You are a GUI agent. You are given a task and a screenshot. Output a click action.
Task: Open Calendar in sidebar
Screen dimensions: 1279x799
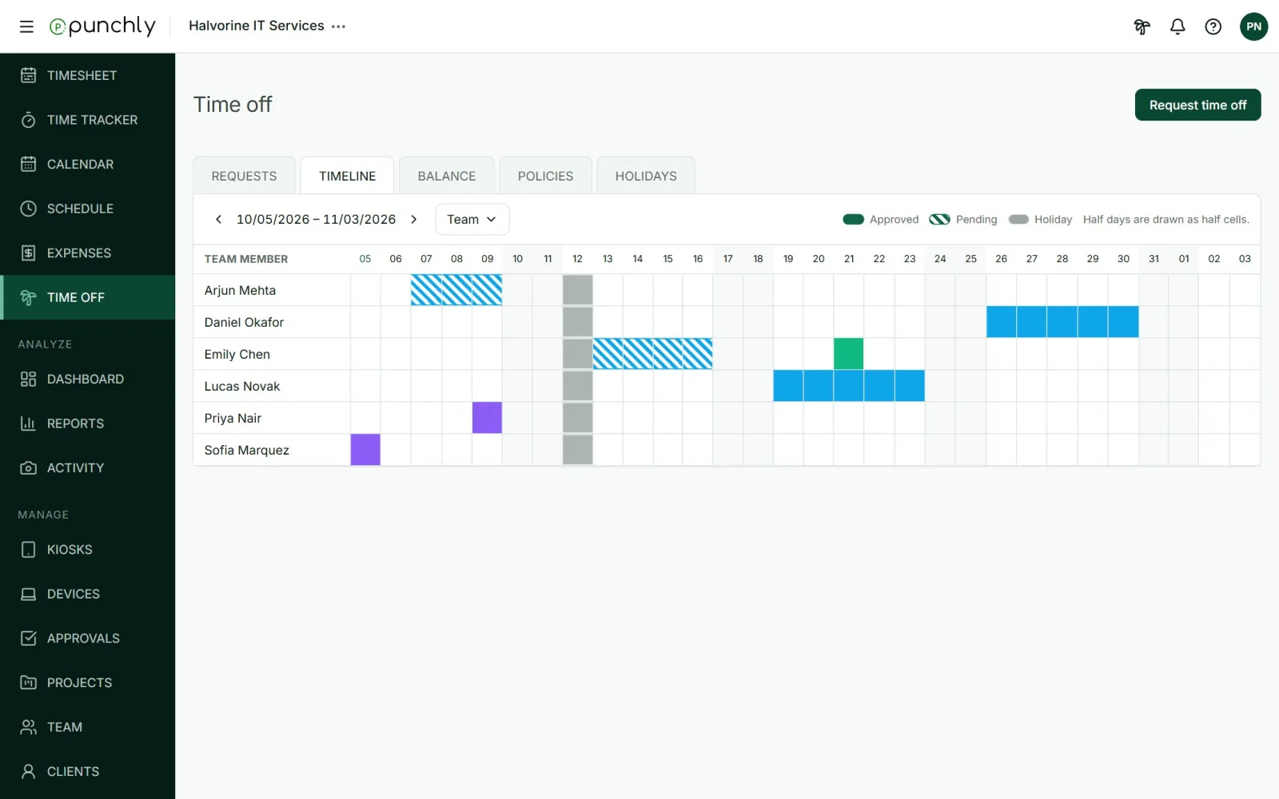point(88,164)
